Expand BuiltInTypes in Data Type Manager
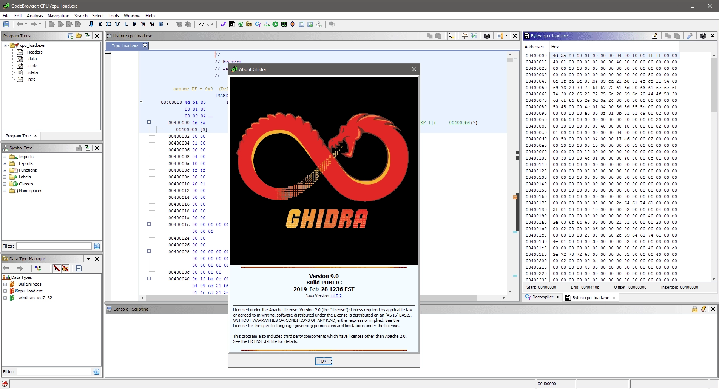This screenshot has height=389, width=719. 5,284
